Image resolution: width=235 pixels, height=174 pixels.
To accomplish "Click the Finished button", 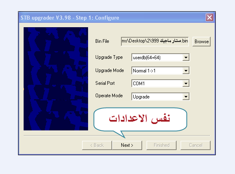I will 161,145.
